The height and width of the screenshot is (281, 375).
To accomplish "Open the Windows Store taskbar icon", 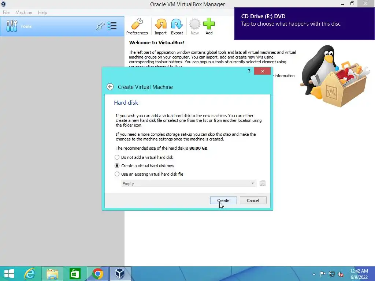I will click(x=75, y=274).
